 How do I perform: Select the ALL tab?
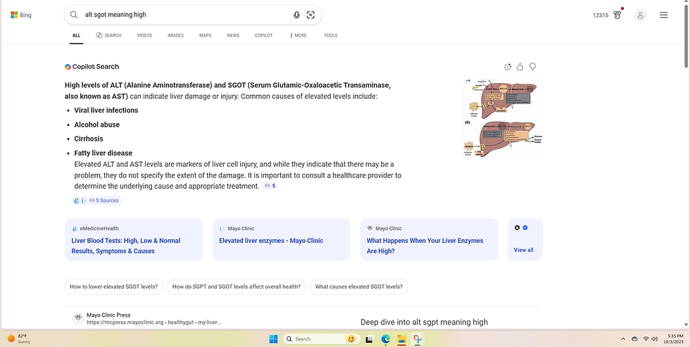pyautogui.click(x=76, y=36)
